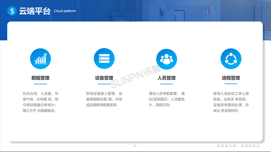Click the device management server icon

pos(104,59)
